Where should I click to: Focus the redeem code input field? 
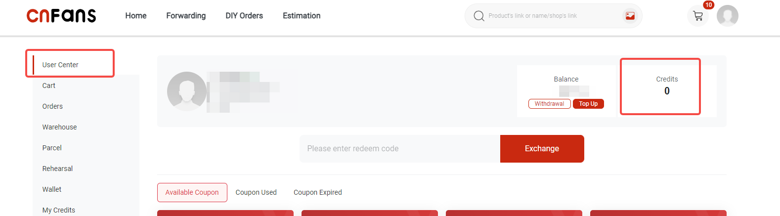click(399, 149)
